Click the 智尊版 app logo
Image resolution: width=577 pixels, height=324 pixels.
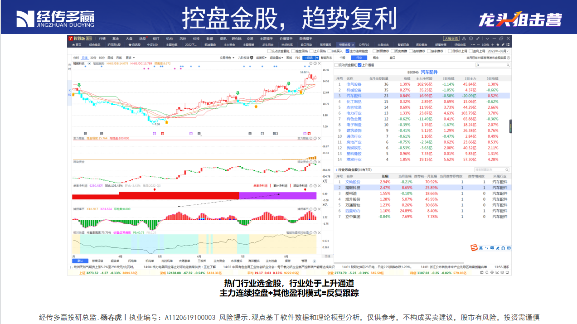(x=81, y=39)
